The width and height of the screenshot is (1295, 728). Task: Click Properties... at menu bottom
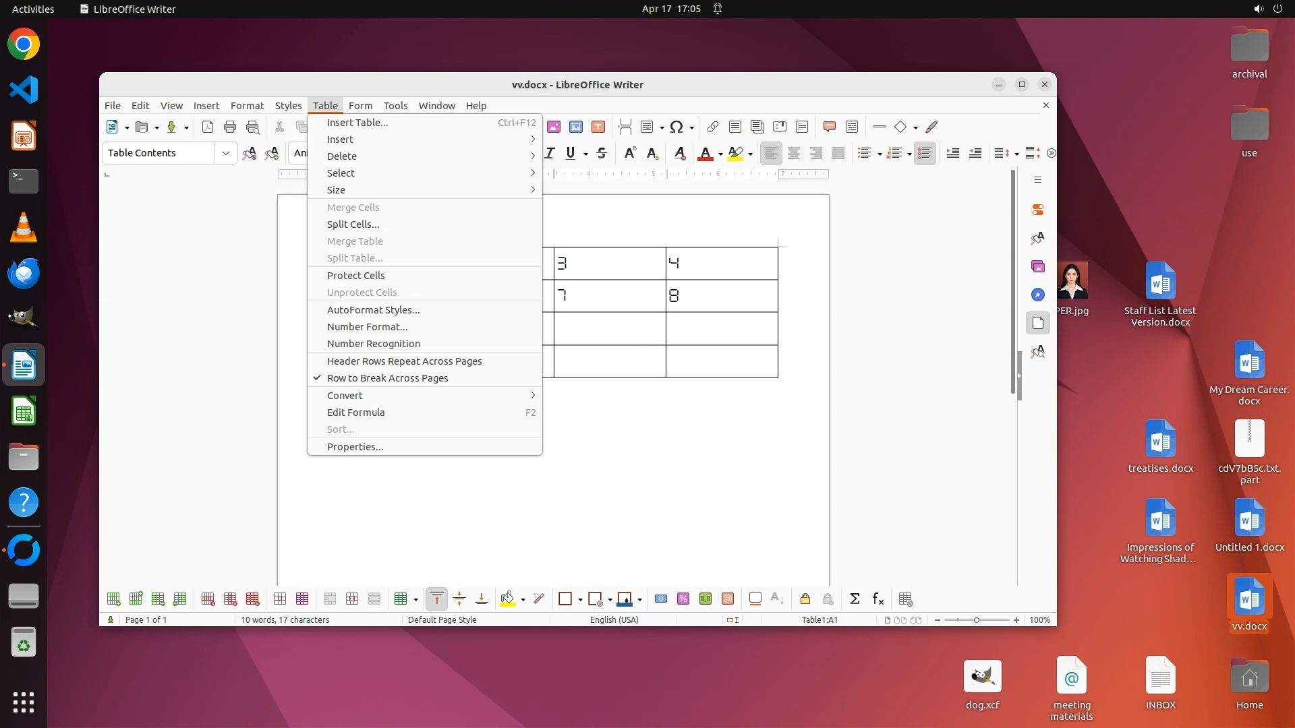[355, 447]
